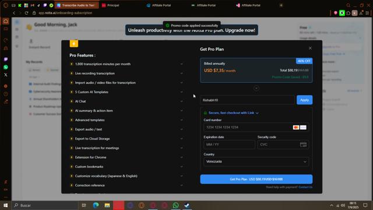
Task: Expand Custom bookmarks feature row
Action: point(181,167)
